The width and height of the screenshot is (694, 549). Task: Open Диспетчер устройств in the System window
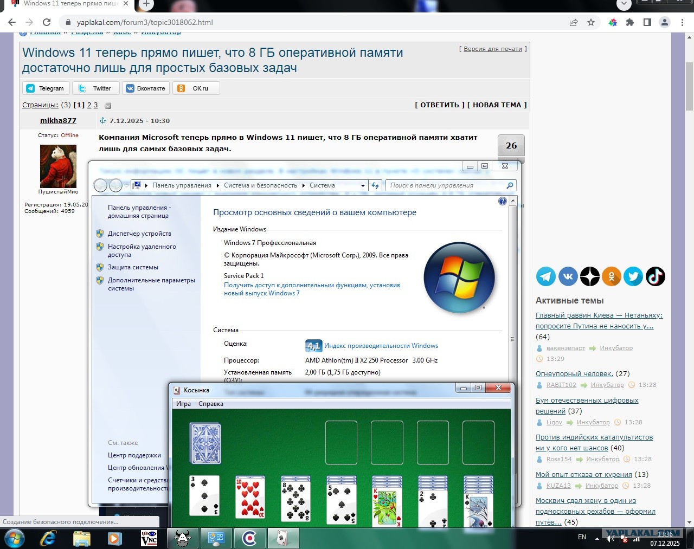pos(139,234)
